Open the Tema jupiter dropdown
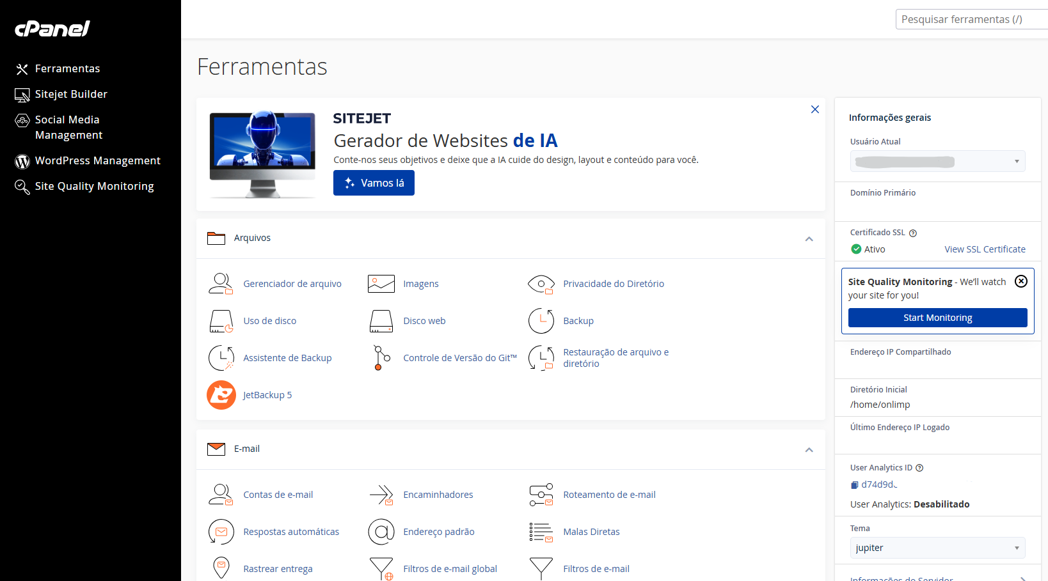Viewport: 1048px width, 581px height. (x=937, y=548)
